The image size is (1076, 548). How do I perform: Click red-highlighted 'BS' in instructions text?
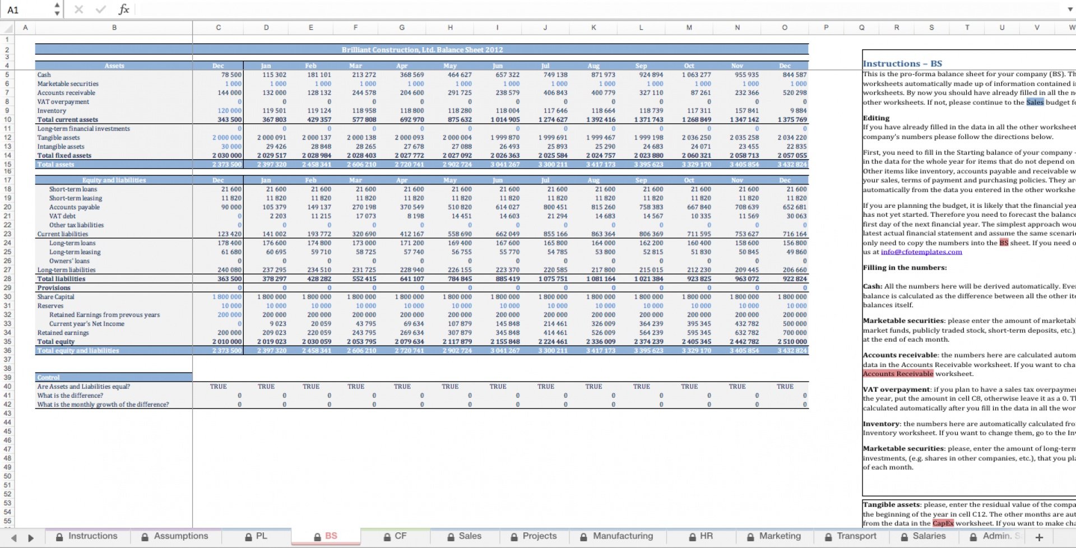1004,243
